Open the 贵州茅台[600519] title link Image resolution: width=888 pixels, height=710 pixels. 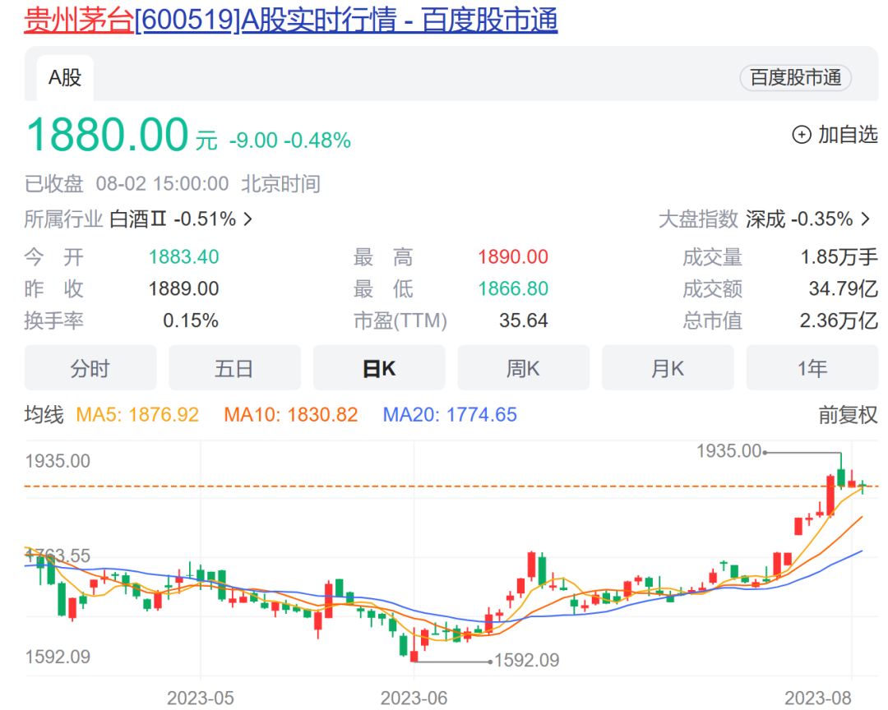(x=290, y=20)
